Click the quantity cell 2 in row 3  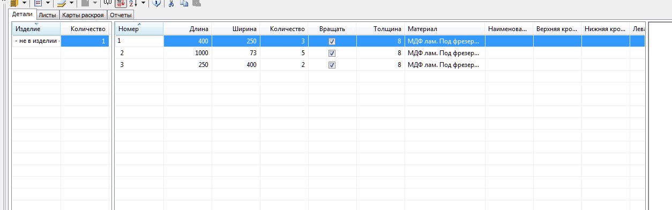coord(284,65)
